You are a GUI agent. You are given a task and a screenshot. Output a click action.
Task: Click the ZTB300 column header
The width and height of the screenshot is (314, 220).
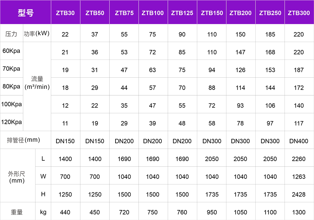[299, 13]
